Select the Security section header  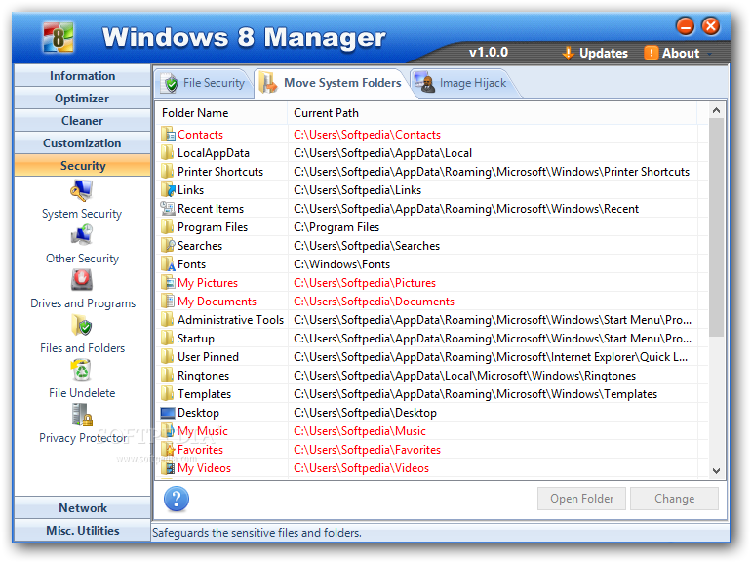[82, 166]
